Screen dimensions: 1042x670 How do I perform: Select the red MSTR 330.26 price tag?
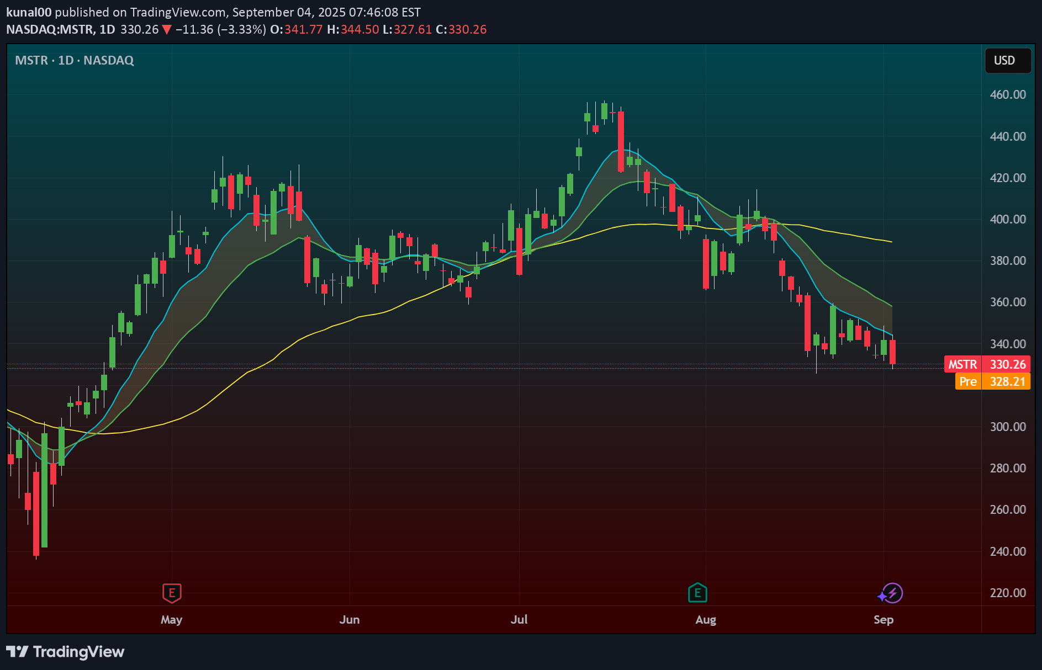(987, 364)
